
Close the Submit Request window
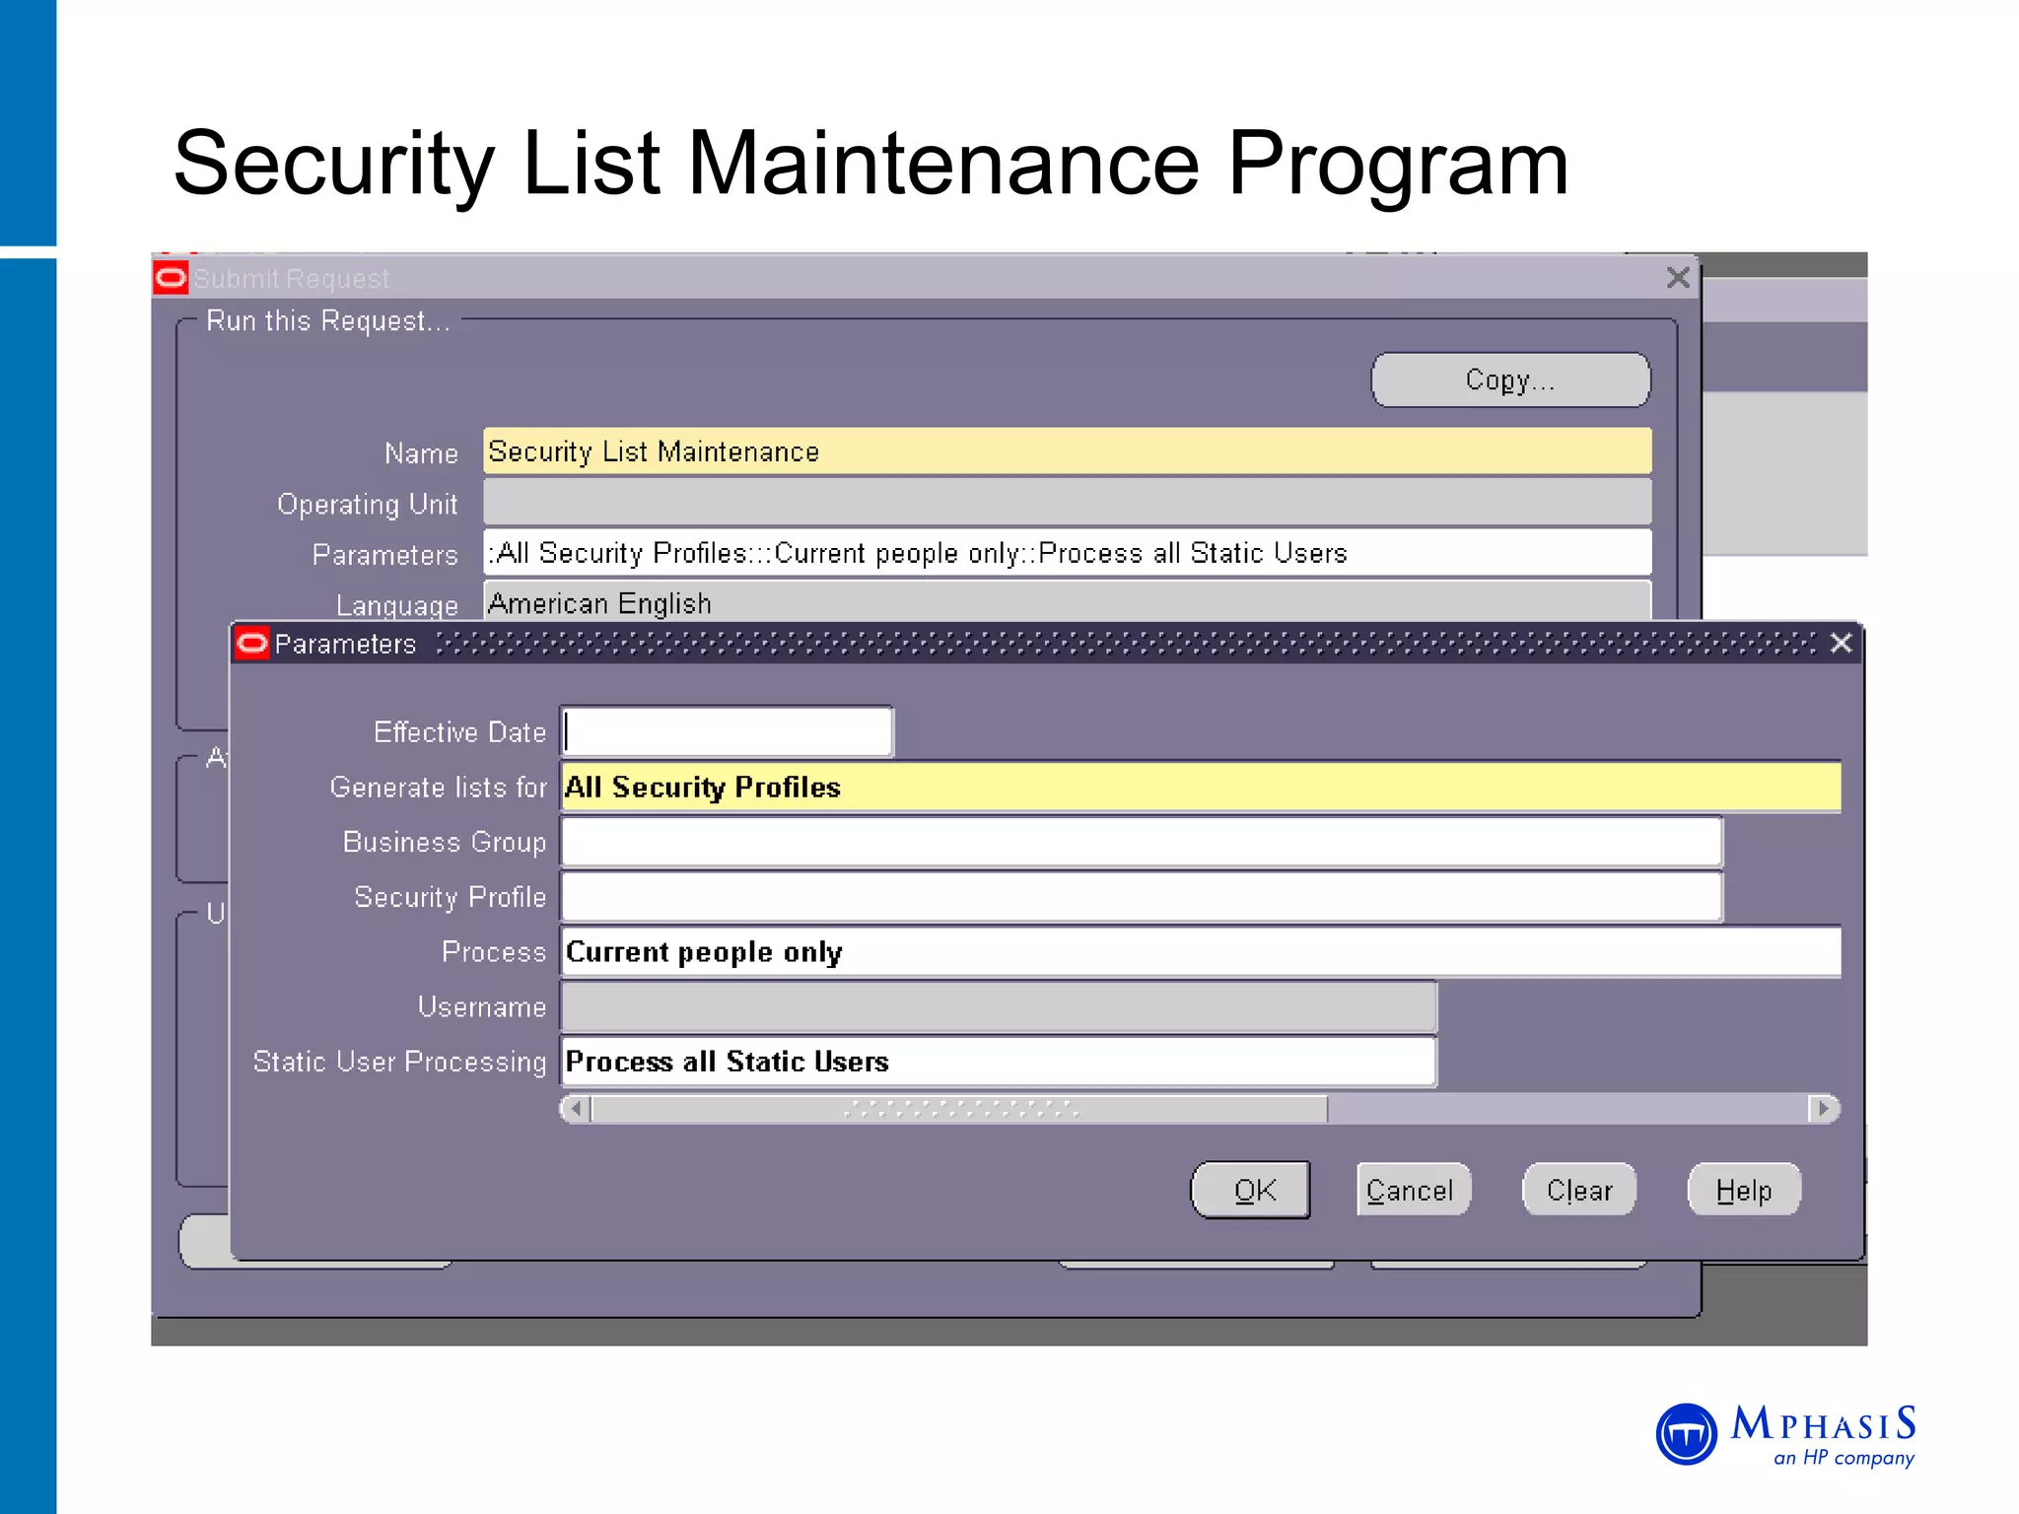[x=1678, y=278]
